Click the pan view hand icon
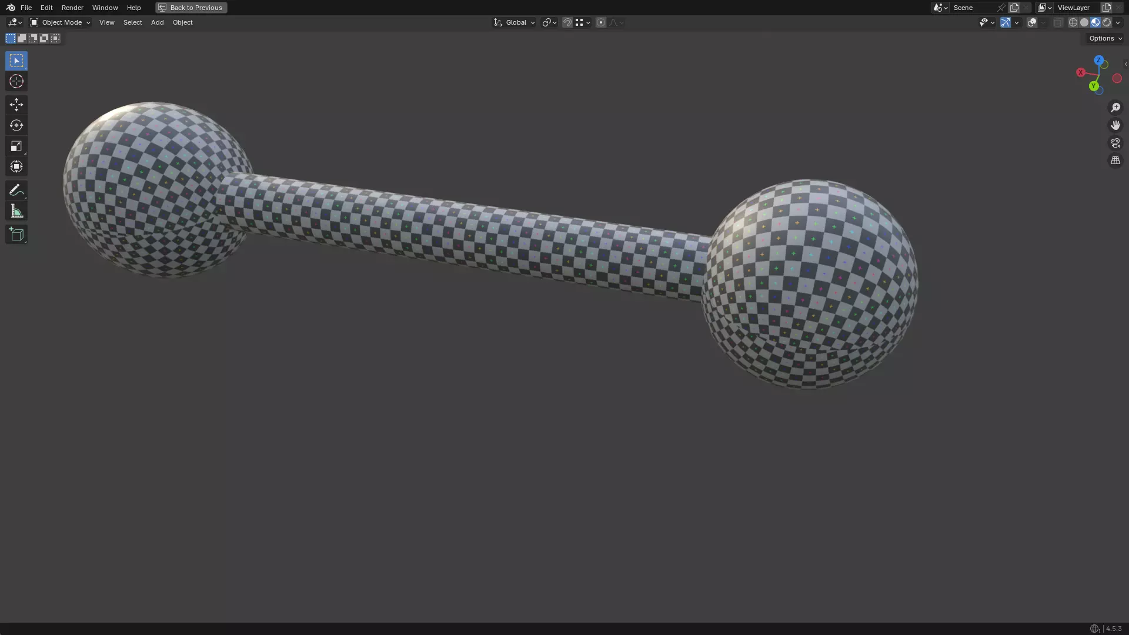1129x635 pixels. [1115, 125]
